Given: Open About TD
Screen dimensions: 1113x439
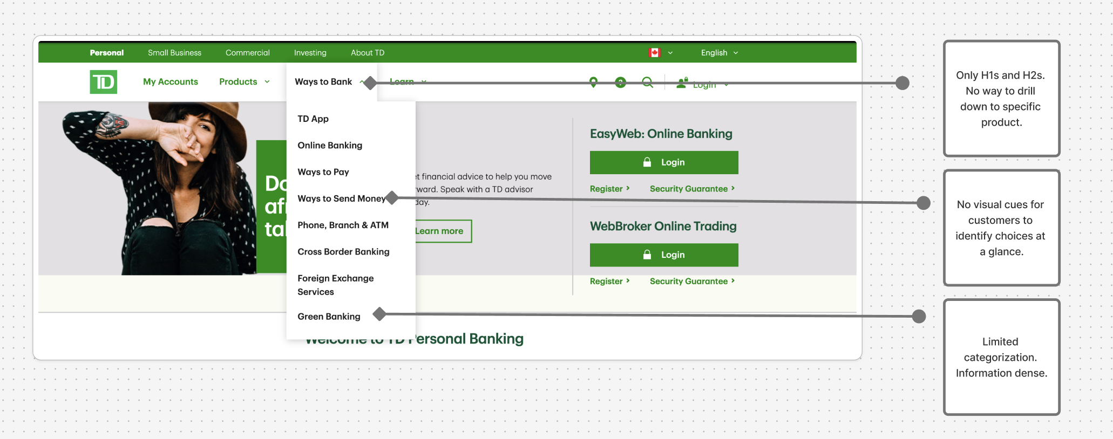Looking at the screenshot, I should 368,53.
